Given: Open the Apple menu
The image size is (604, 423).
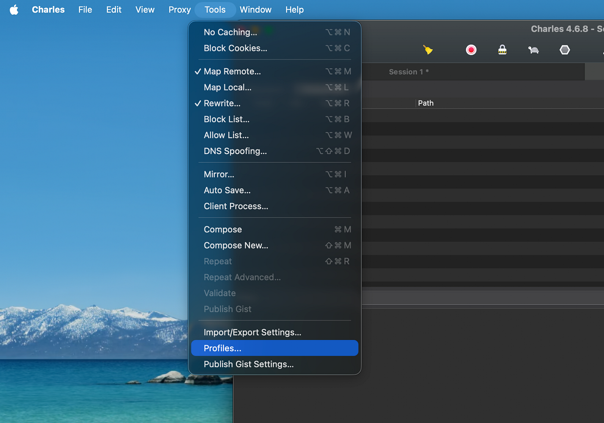Looking at the screenshot, I should coord(14,9).
